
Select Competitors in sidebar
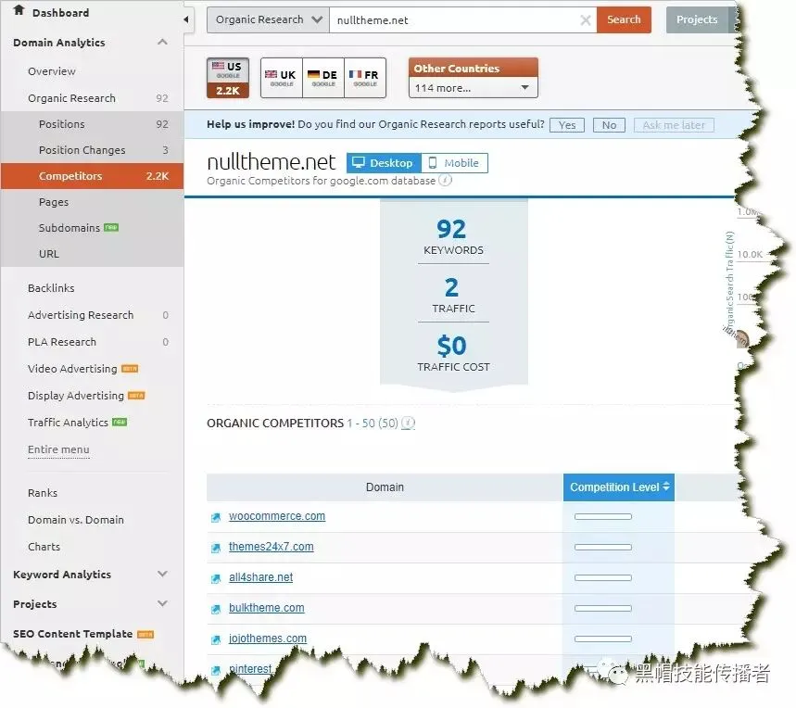92,176
